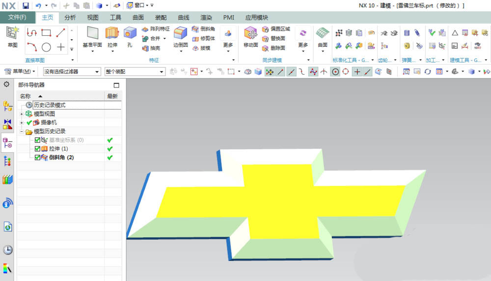
Task: Switch to the 曲面 tab
Action: pos(138,18)
